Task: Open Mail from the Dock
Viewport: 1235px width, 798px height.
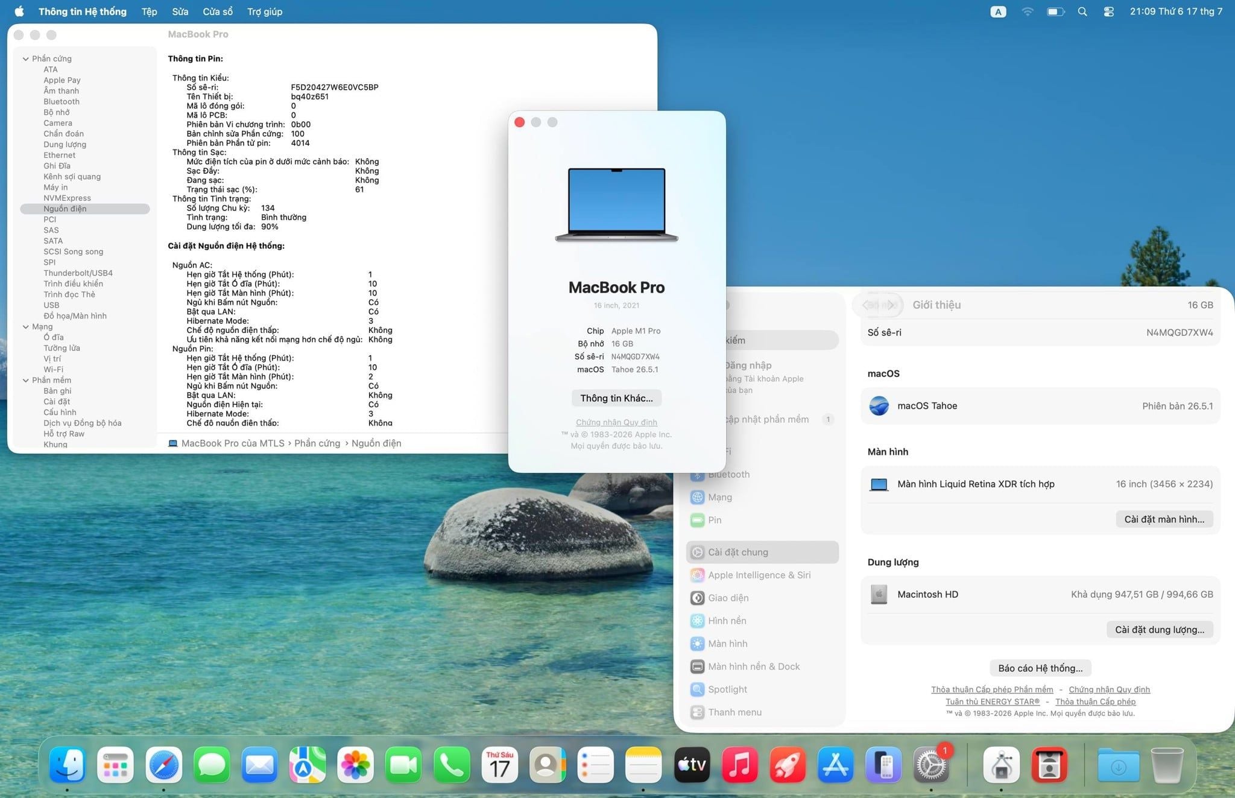Action: (259, 765)
